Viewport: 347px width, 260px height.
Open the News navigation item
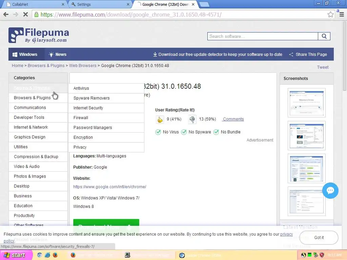coord(58,55)
